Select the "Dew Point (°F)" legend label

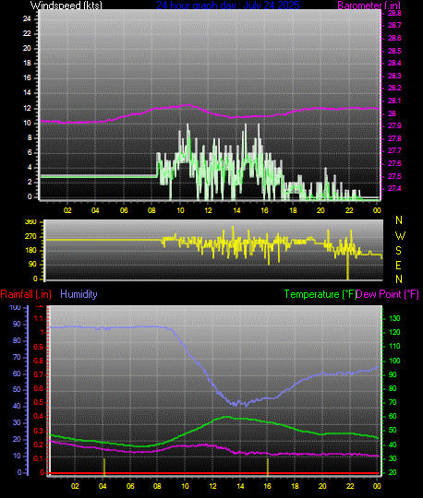(x=387, y=294)
